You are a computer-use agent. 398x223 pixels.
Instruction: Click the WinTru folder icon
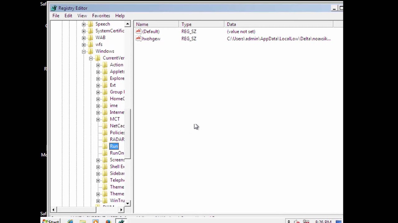click(x=105, y=200)
